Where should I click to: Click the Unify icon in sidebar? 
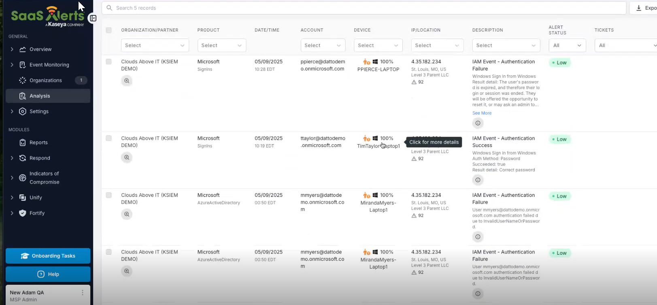click(x=23, y=197)
